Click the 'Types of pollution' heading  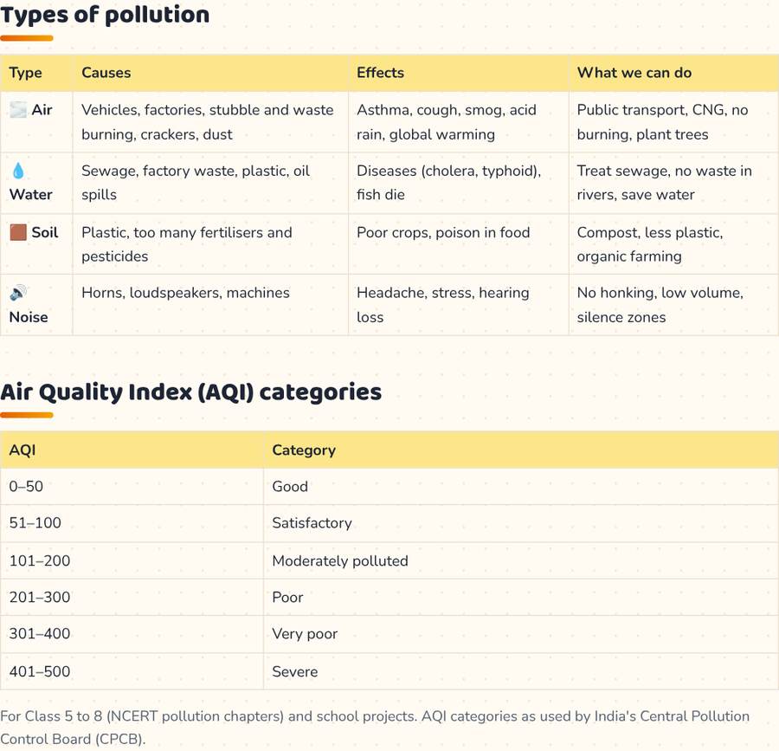[x=105, y=15]
